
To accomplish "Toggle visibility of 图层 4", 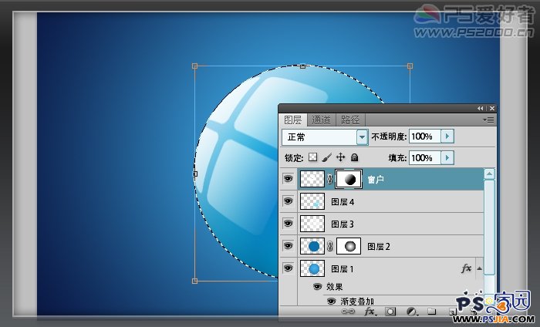I will click(x=289, y=201).
